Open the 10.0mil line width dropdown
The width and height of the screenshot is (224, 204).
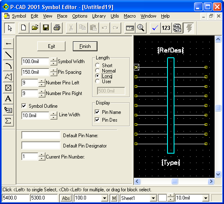pyautogui.click(x=206, y=198)
